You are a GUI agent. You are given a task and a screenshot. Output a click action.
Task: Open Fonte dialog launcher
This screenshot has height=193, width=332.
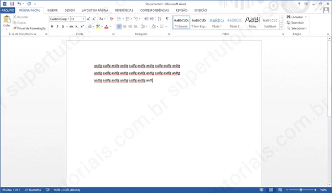pos(113,34)
